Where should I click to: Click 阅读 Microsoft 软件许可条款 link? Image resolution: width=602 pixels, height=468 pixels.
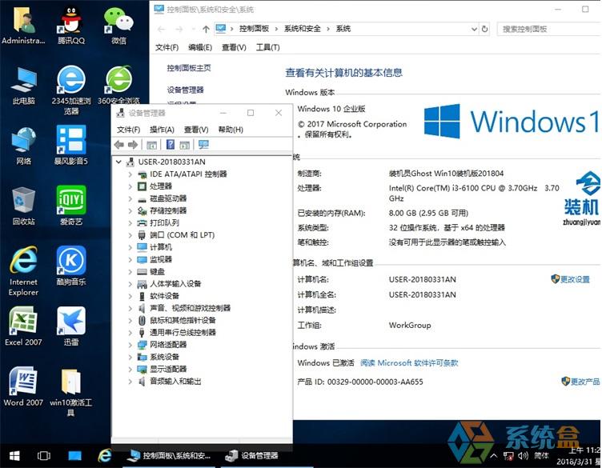click(x=409, y=363)
